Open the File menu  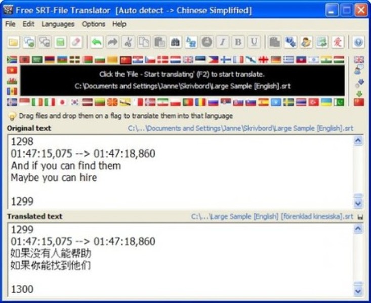click(10, 24)
